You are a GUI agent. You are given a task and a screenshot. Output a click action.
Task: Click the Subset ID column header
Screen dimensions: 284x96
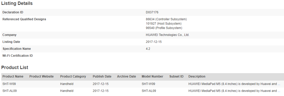pos(177,76)
